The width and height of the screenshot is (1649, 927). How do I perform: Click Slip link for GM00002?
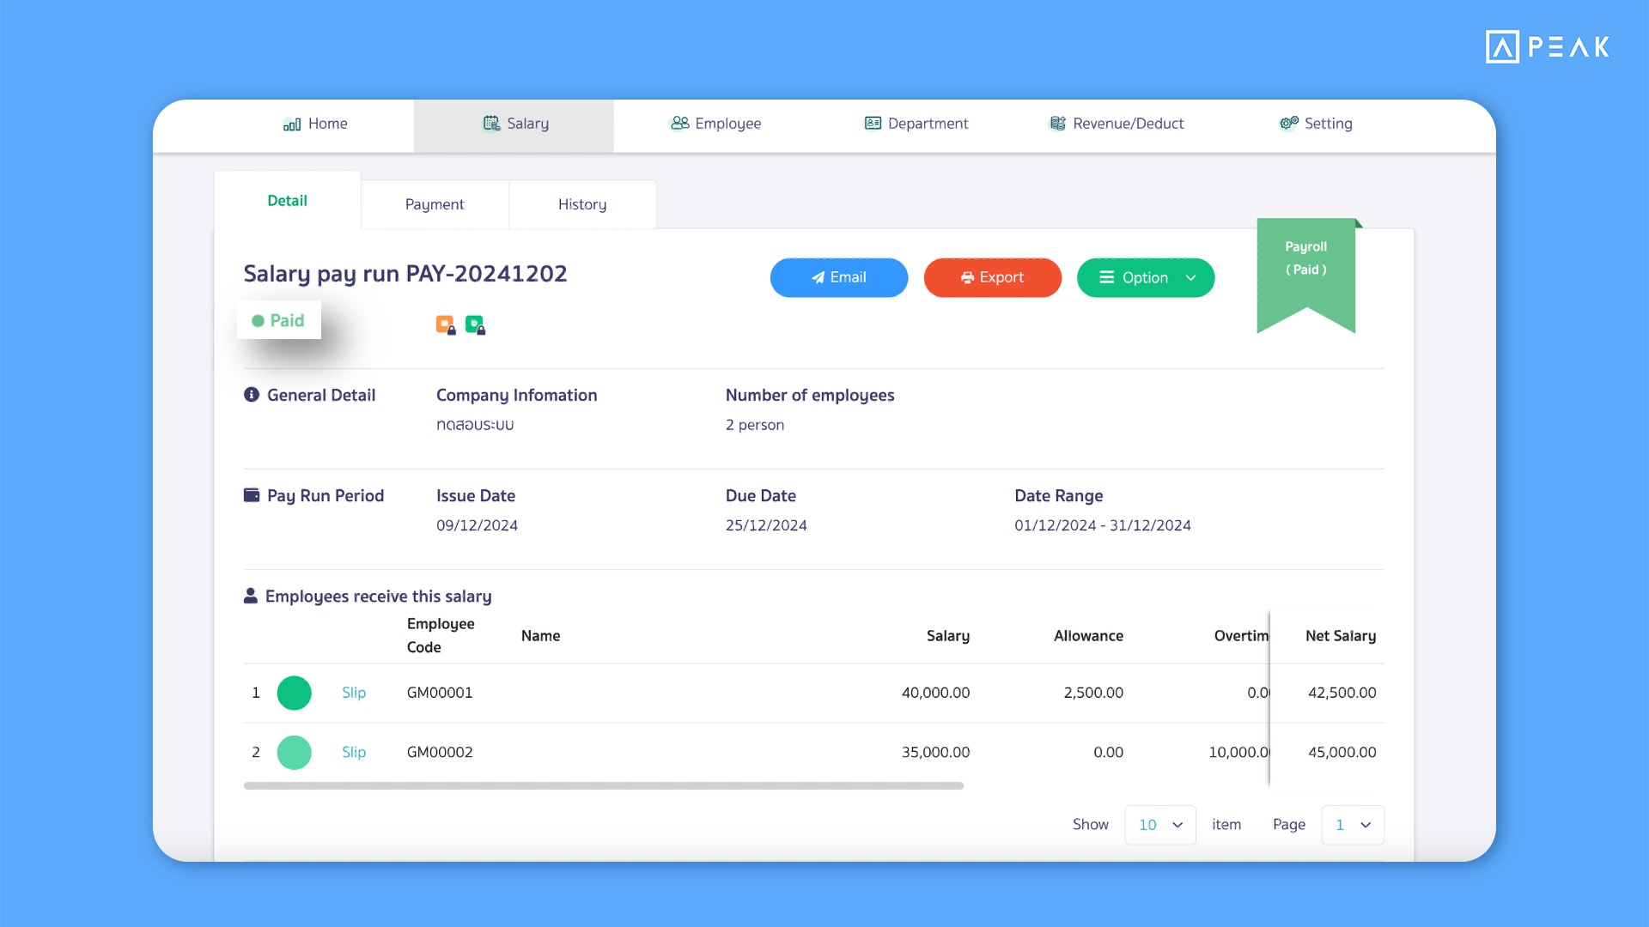point(352,752)
